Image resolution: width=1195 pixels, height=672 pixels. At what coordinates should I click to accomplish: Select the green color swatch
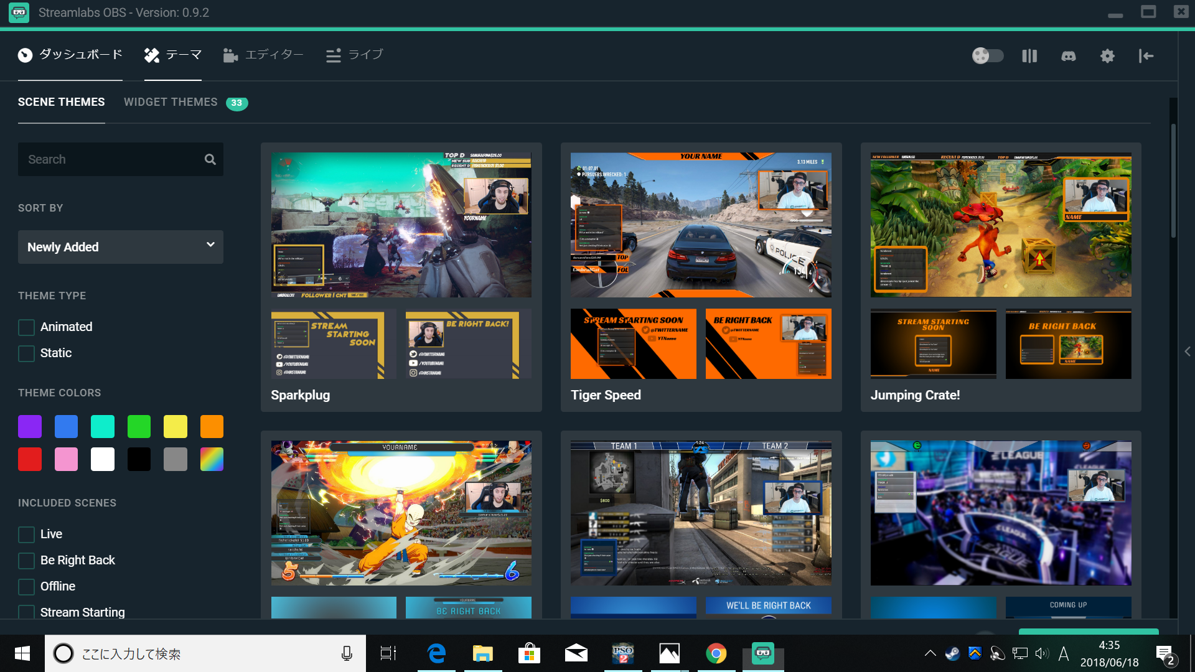[x=139, y=427]
